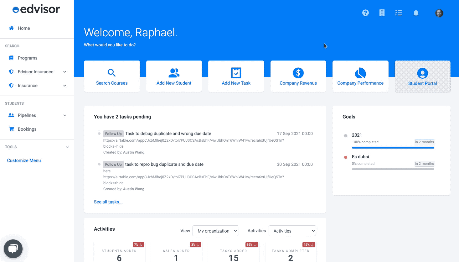Click the Bookings cart icon
Image resolution: width=459 pixels, height=262 pixels.
coord(11,129)
